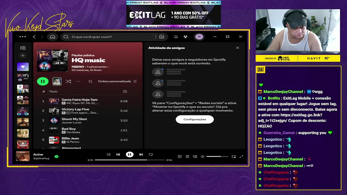Expand Your Library sidebar
This screenshot has height=195, width=347.
[23, 48]
